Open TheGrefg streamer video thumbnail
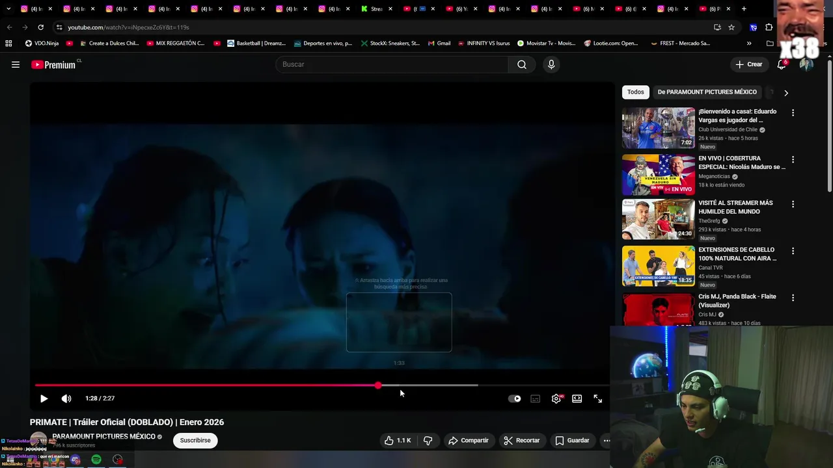This screenshot has height=468, width=833. tap(659, 219)
